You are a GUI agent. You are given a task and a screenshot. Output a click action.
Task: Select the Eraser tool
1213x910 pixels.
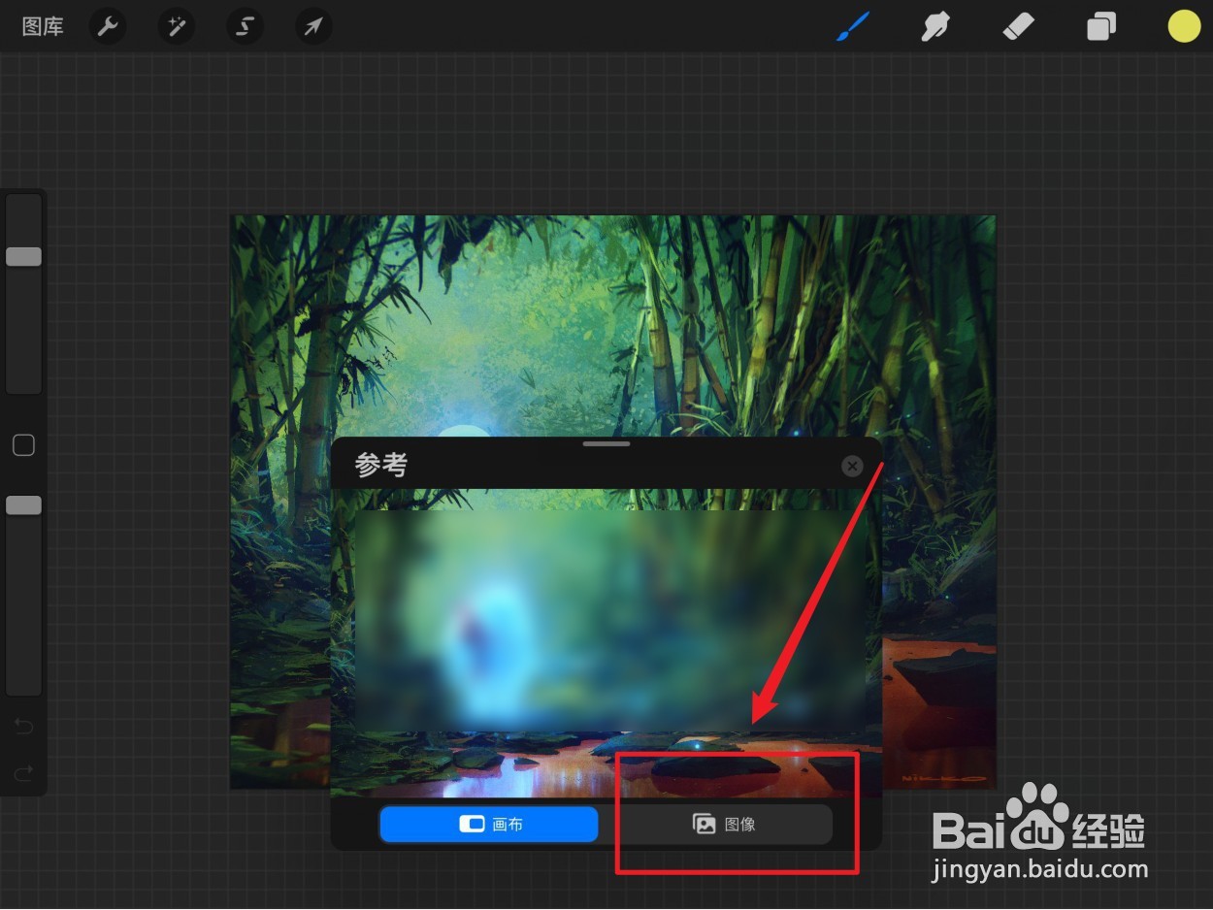tap(1018, 26)
